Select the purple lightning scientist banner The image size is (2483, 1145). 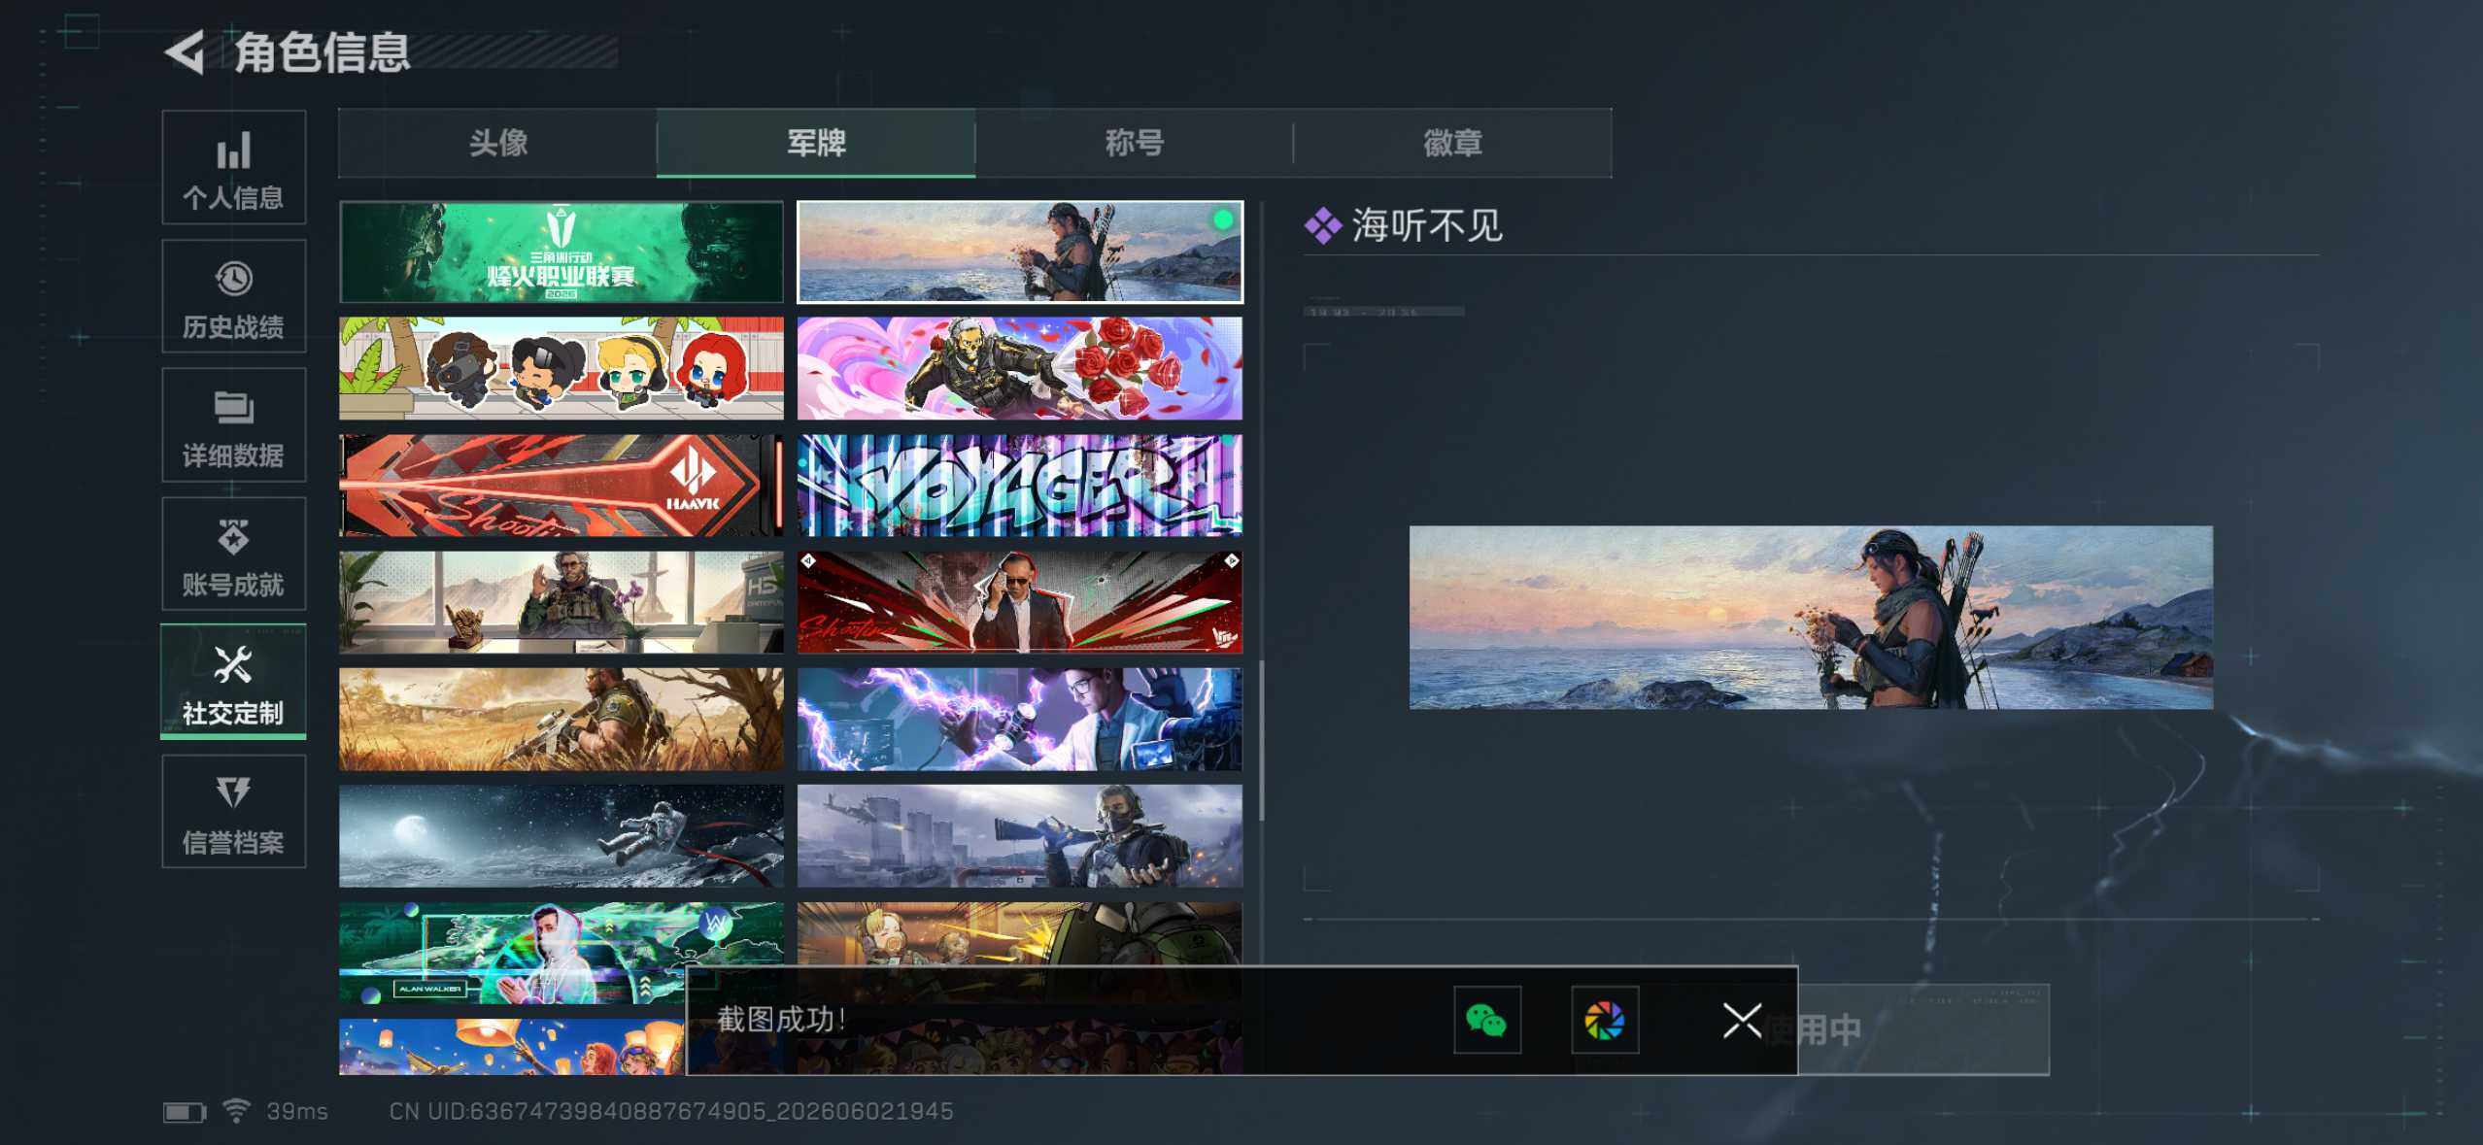1020,720
